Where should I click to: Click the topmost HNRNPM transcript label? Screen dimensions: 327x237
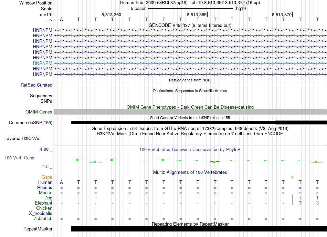(43, 30)
